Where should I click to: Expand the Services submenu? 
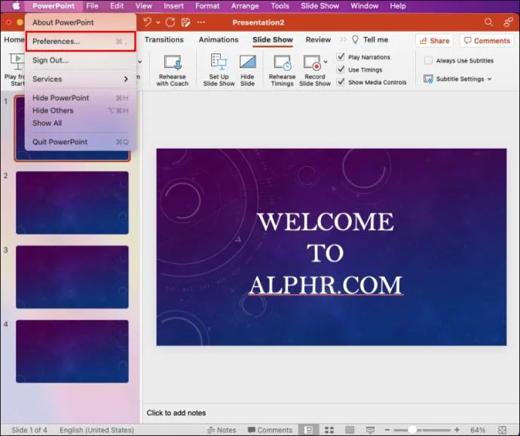tap(80, 79)
